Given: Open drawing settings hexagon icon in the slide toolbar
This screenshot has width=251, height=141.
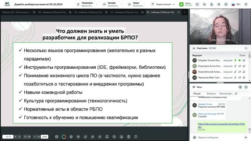Looking at the screenshot, I should pos(56,137).
